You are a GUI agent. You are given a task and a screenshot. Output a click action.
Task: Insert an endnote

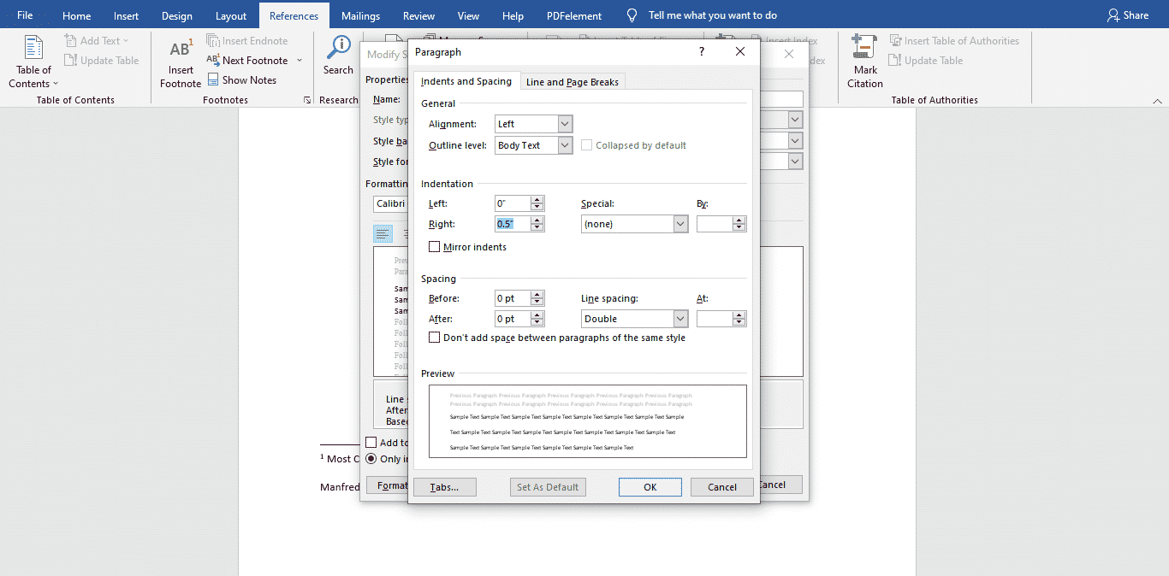pyautogui.click(x=252, y=40)
